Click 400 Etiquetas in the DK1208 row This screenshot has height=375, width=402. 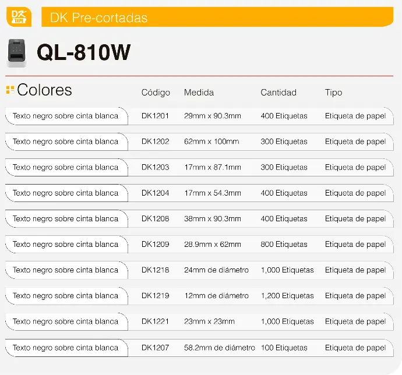(x=284, y=218)
